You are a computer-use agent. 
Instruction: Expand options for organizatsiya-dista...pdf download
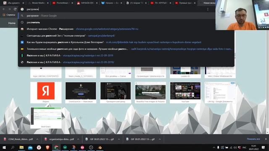(78, 139)
